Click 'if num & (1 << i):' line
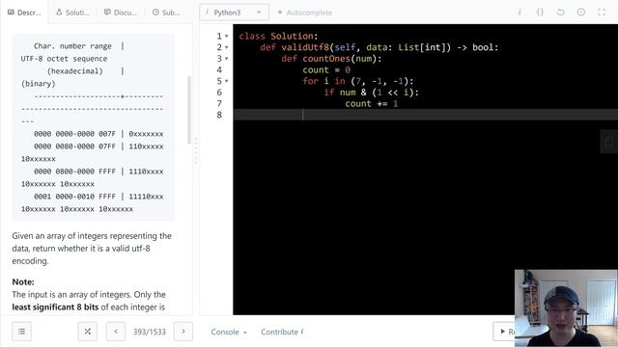618x347 pixels. pos(371,93)
